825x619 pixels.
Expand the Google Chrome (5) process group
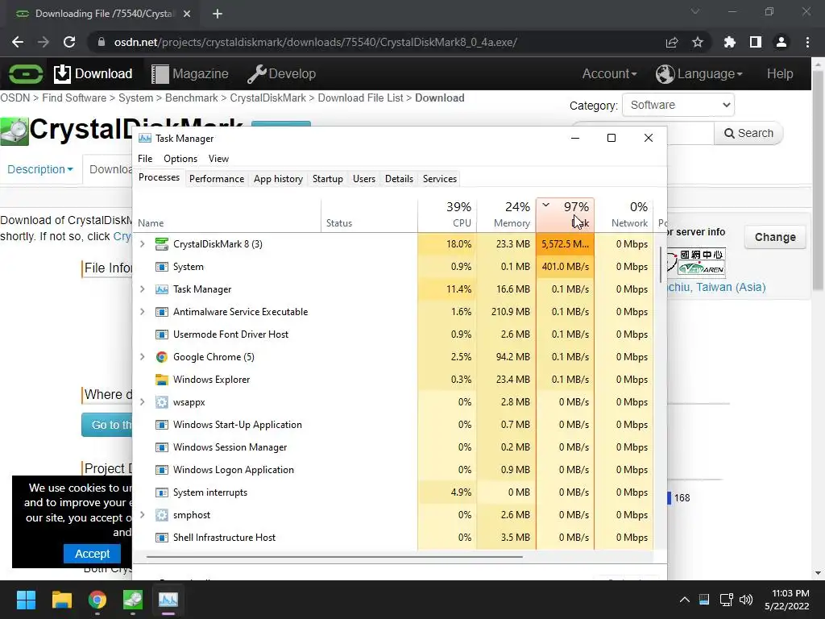142,357
